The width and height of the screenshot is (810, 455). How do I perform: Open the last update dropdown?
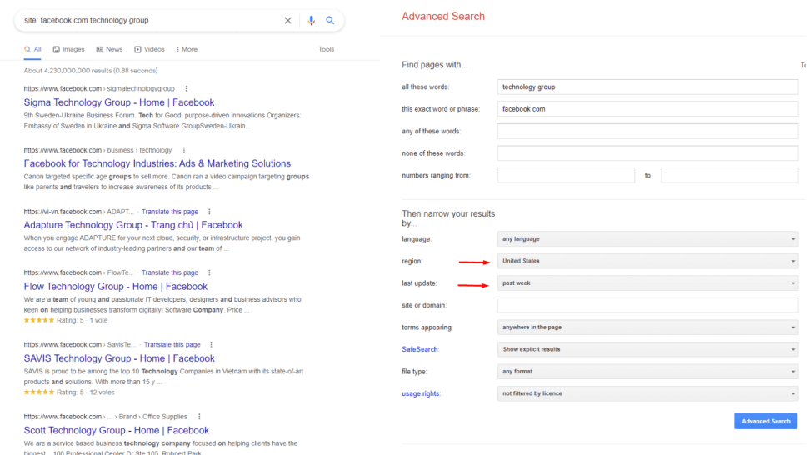(647, 283)
